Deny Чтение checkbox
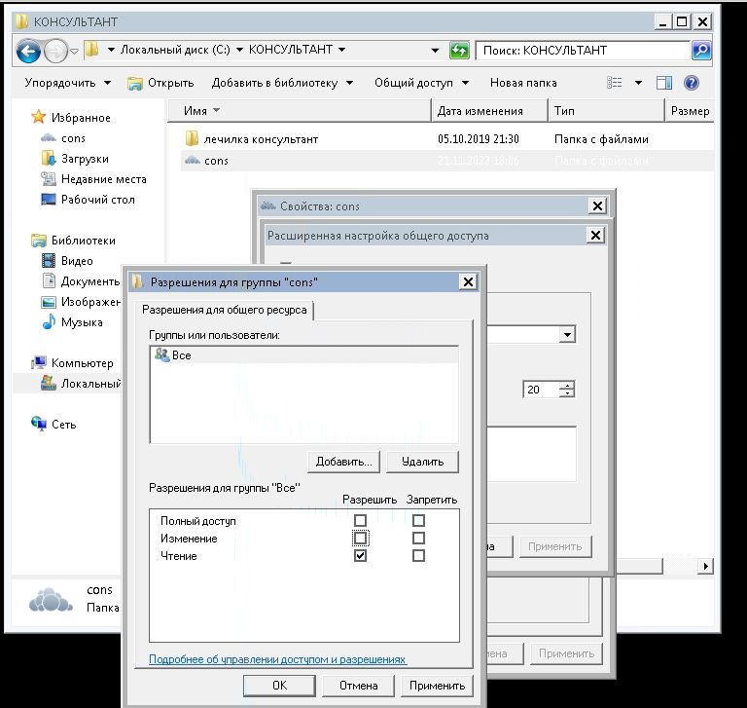 [418, 556]
